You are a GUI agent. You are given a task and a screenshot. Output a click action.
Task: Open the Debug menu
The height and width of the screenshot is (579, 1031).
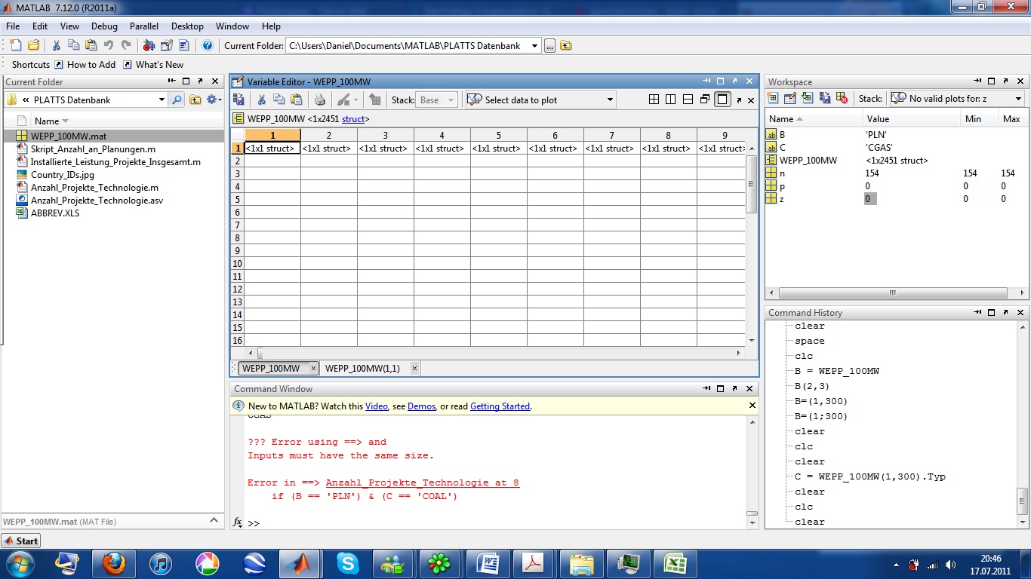pyautogui.click(x=104, y=26)
